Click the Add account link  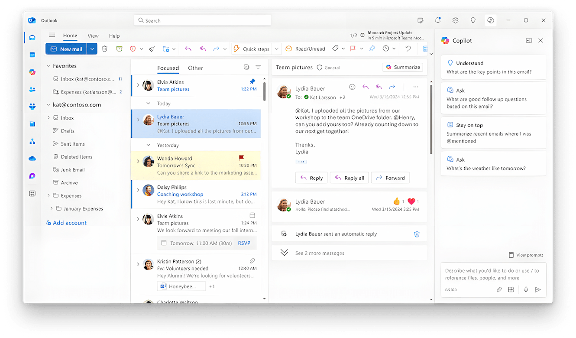66,223
